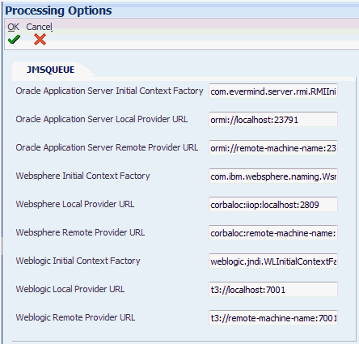Click label 'Websphere Local Provider URL'
Viewport: 359px width, 344px height.
[75, 204]
